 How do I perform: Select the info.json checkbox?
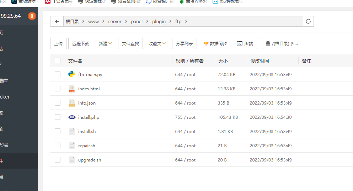click(x=58, y=103)
